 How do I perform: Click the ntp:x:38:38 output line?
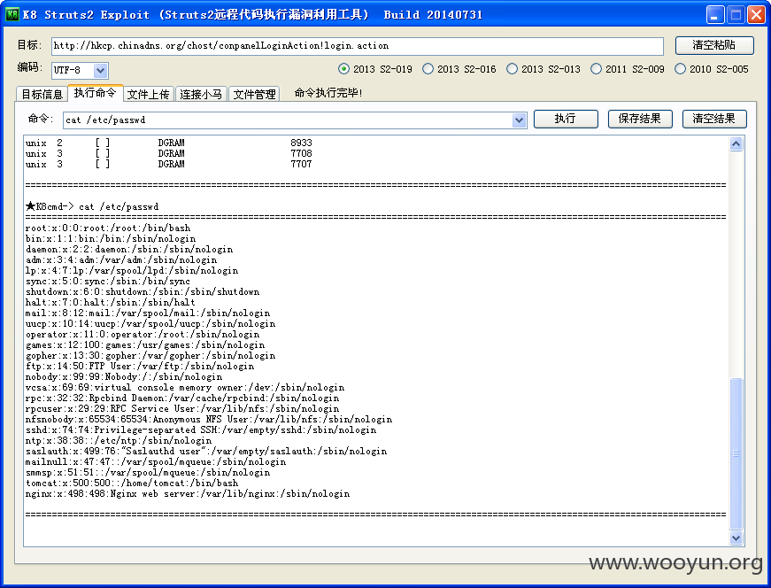click(x=119, y=441)
